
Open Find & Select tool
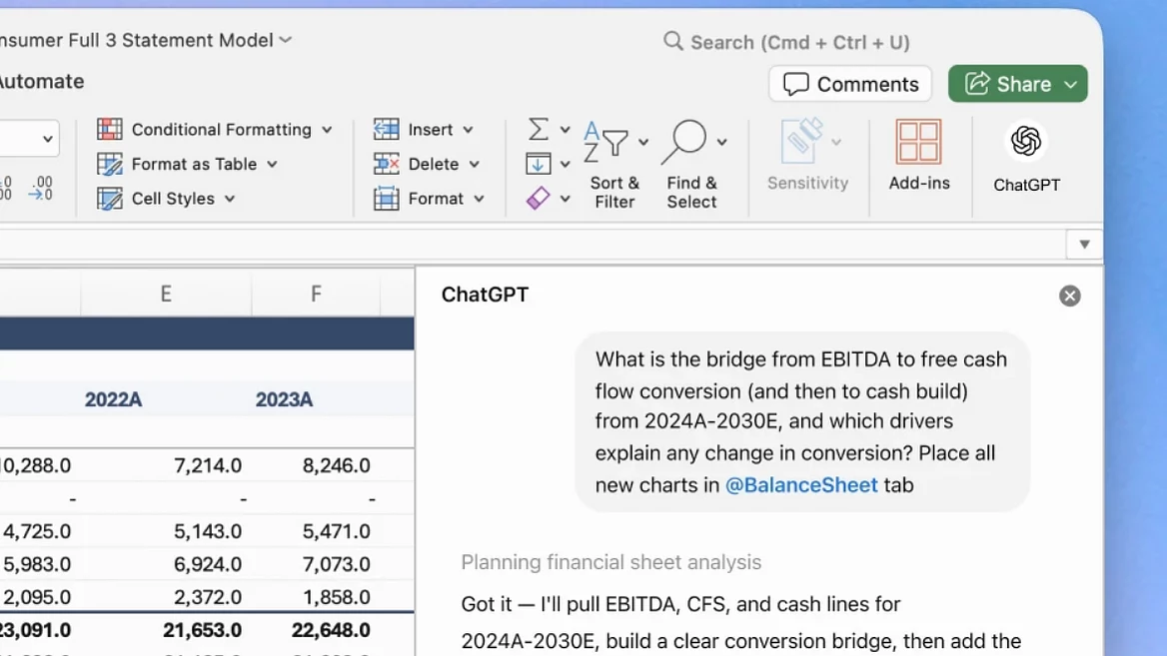tap(692, 165)
